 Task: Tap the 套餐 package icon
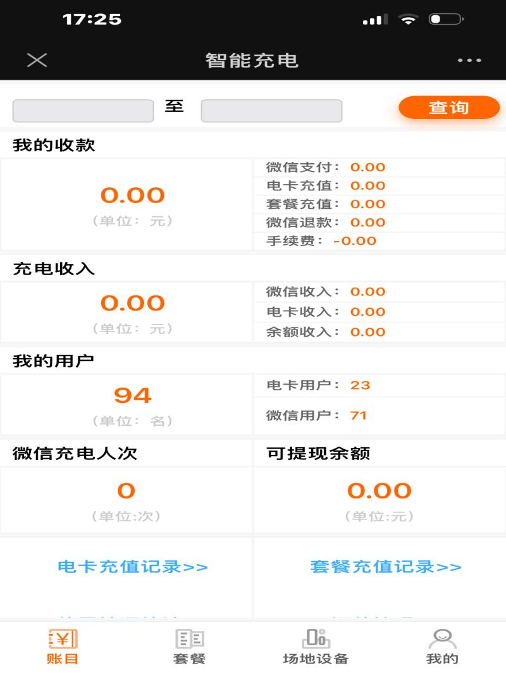[190, 639]
